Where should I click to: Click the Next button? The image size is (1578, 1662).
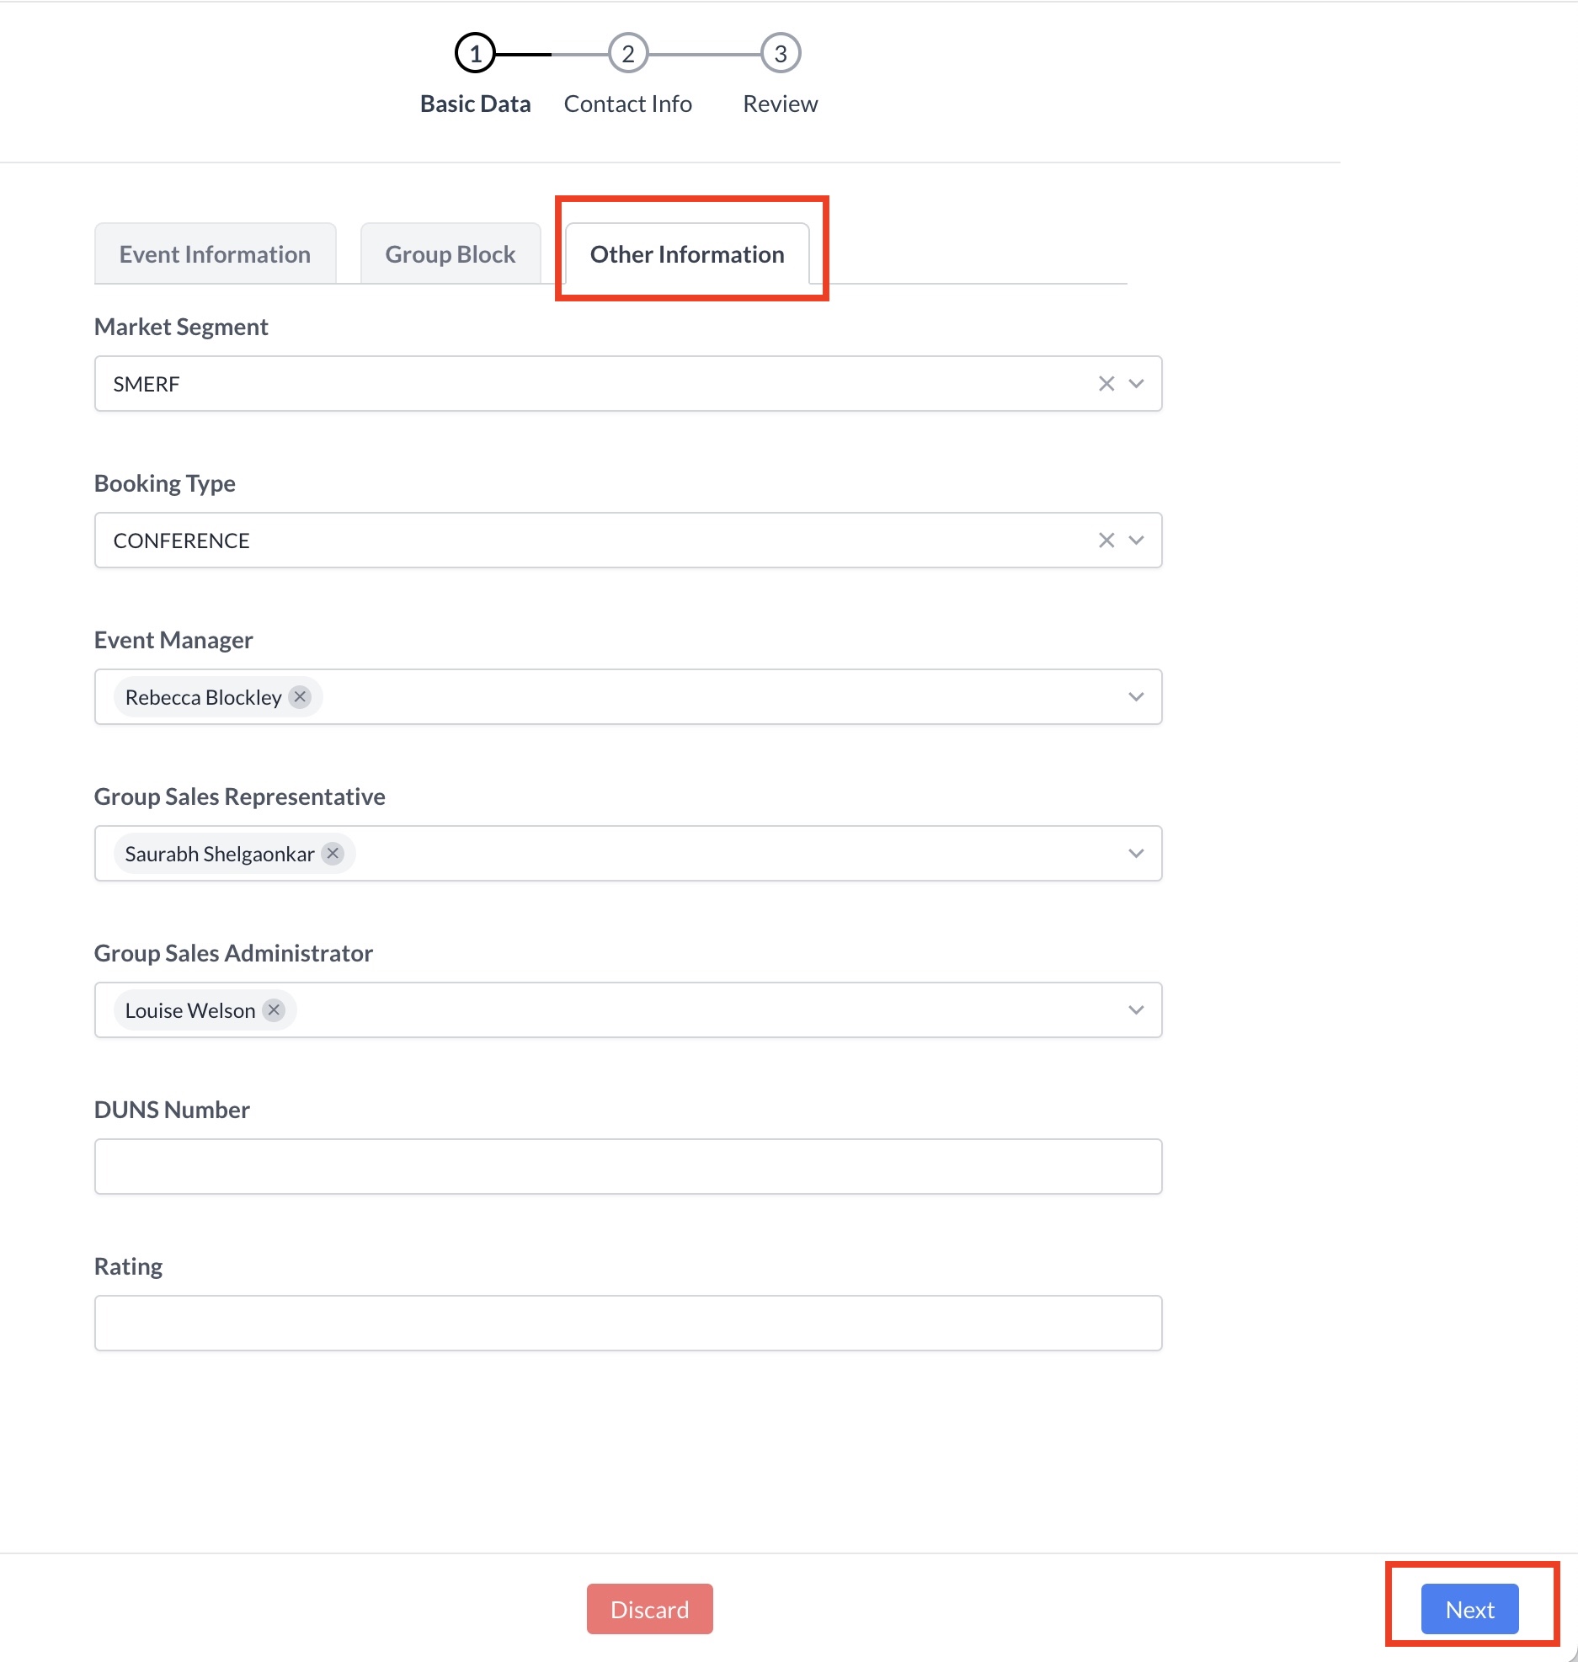coord(1469,1609)
